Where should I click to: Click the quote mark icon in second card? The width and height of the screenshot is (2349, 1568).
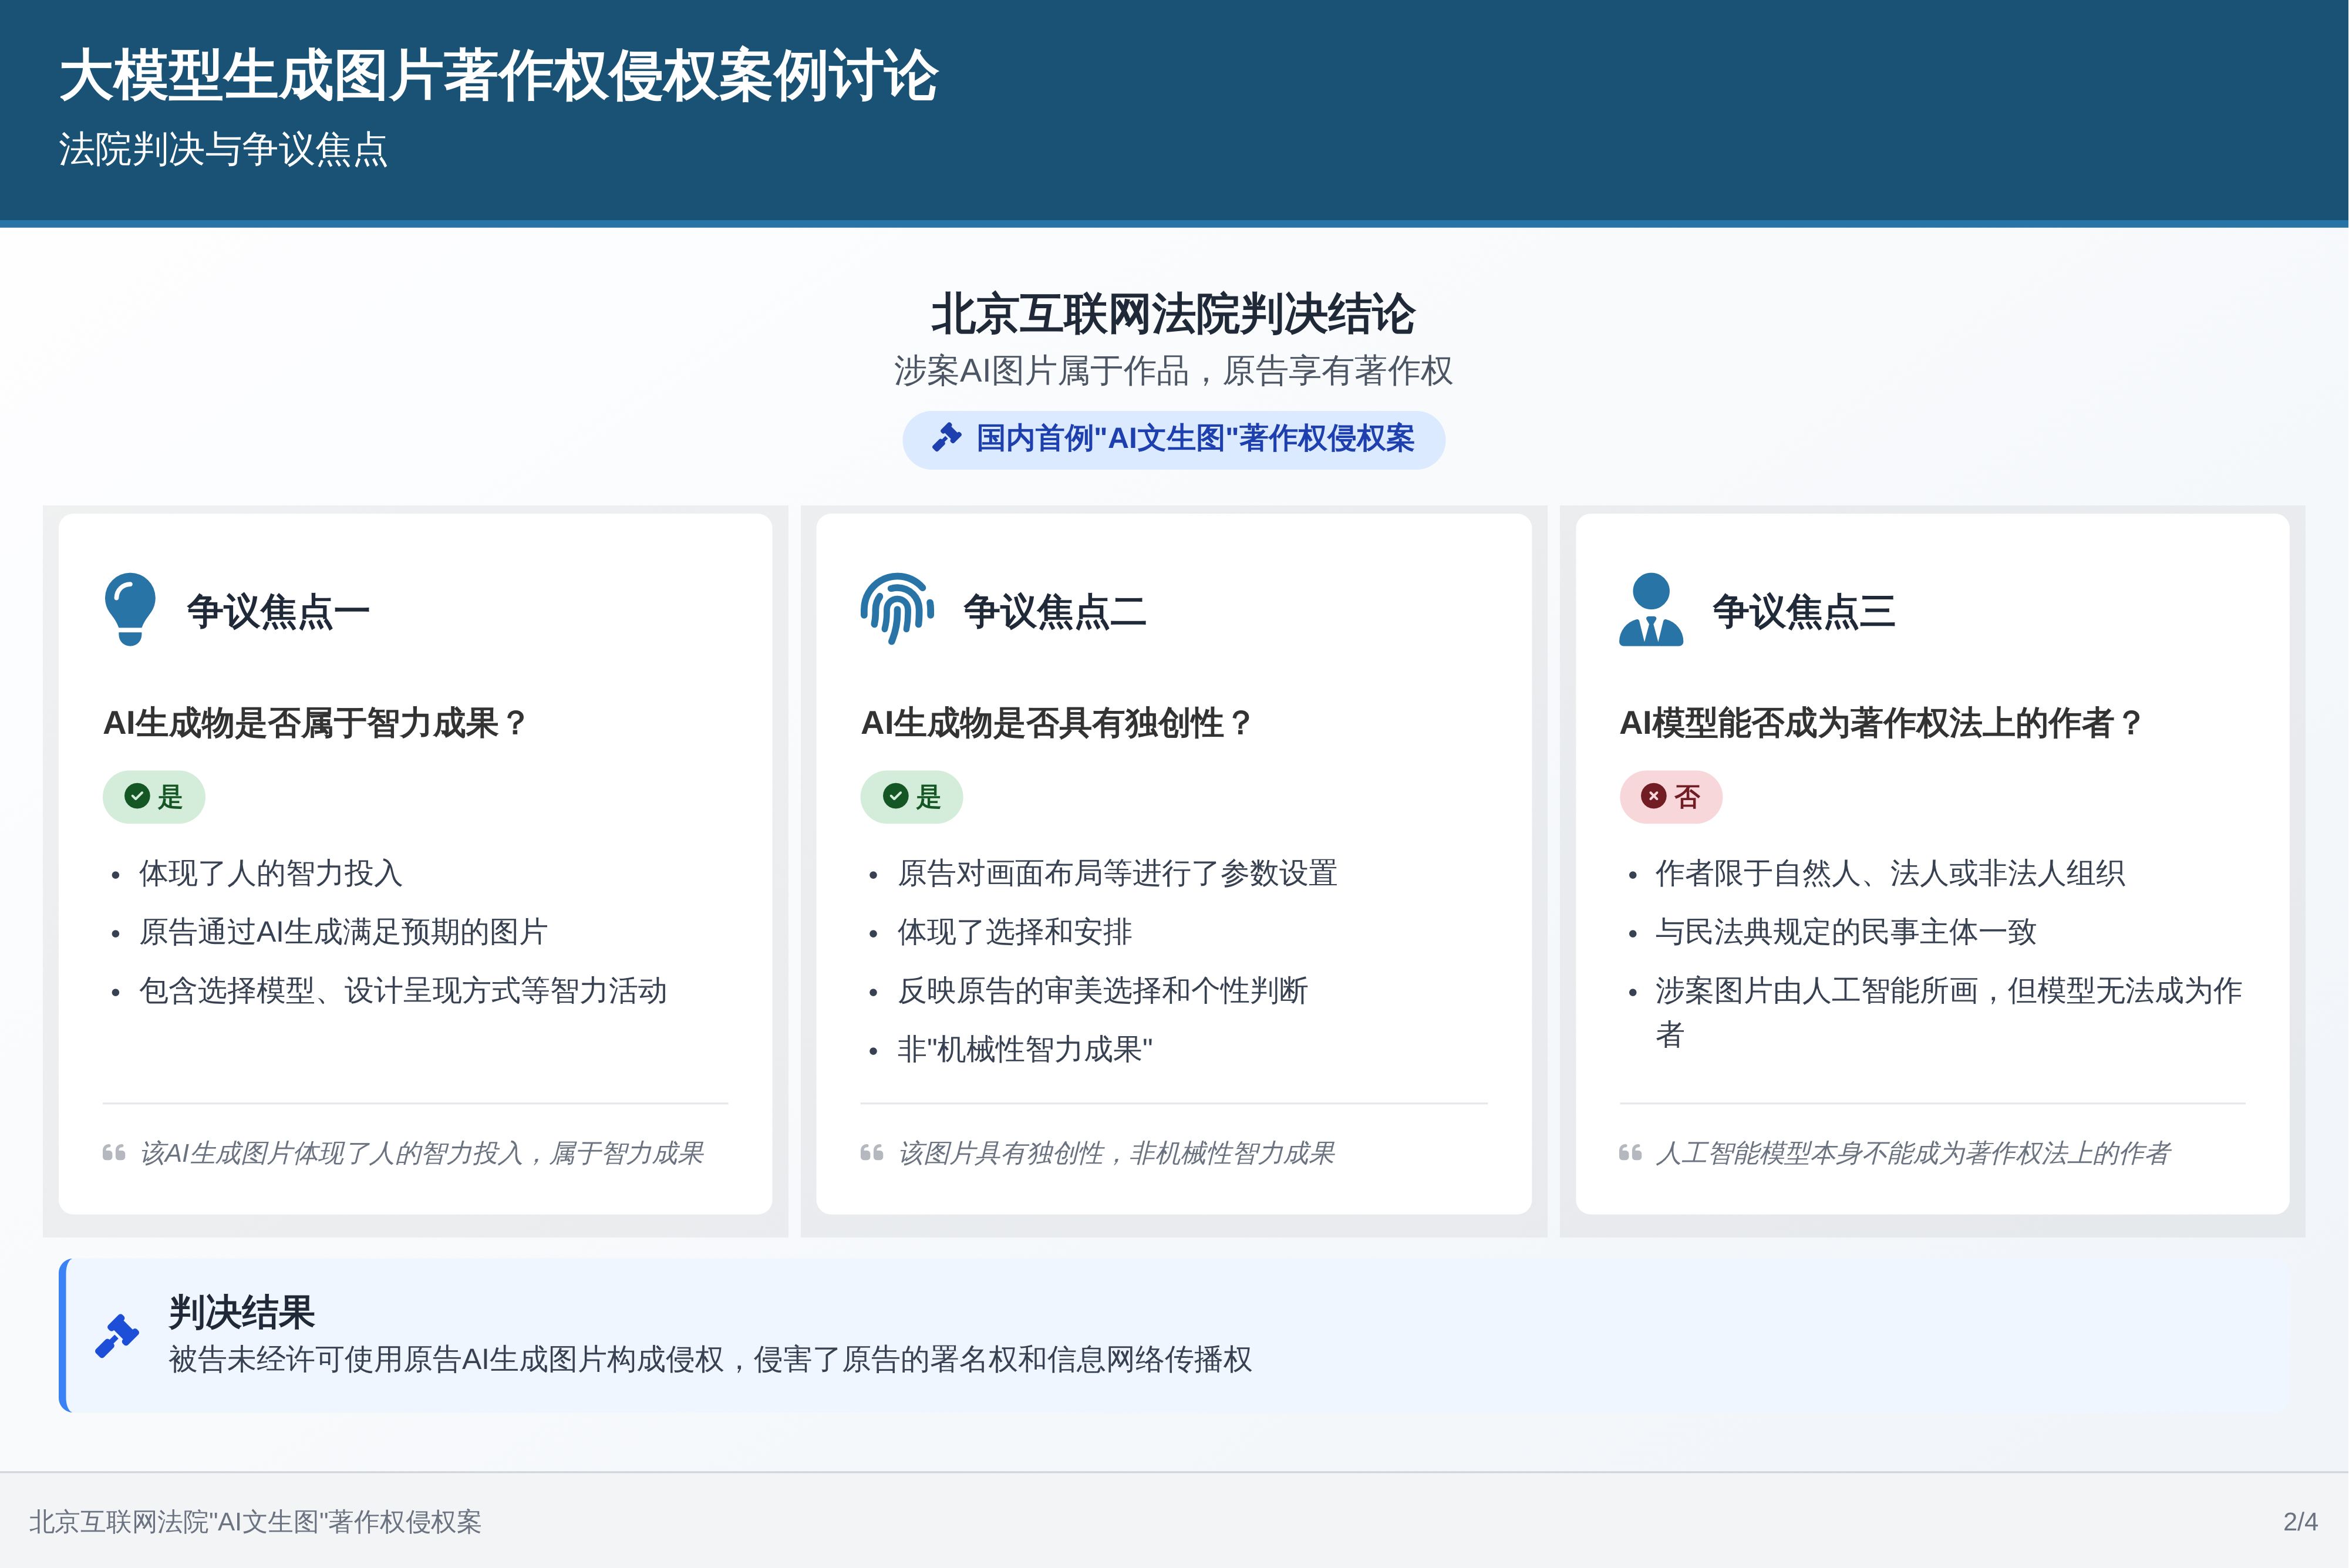pos(872,1153)
